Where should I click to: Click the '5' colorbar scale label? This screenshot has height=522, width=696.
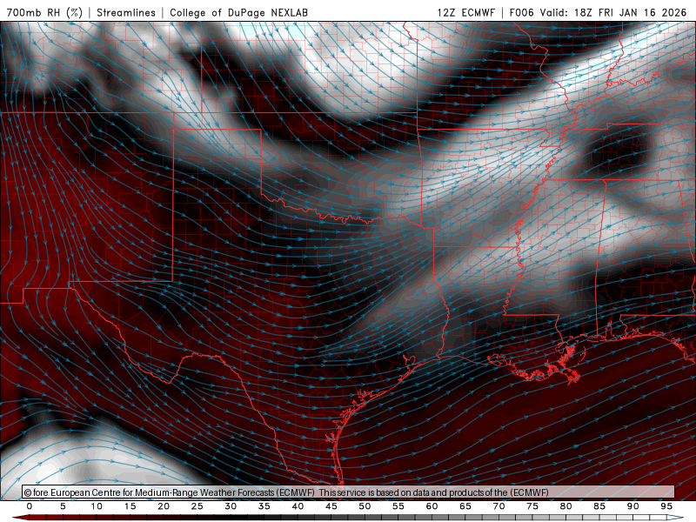click(63, 506)
